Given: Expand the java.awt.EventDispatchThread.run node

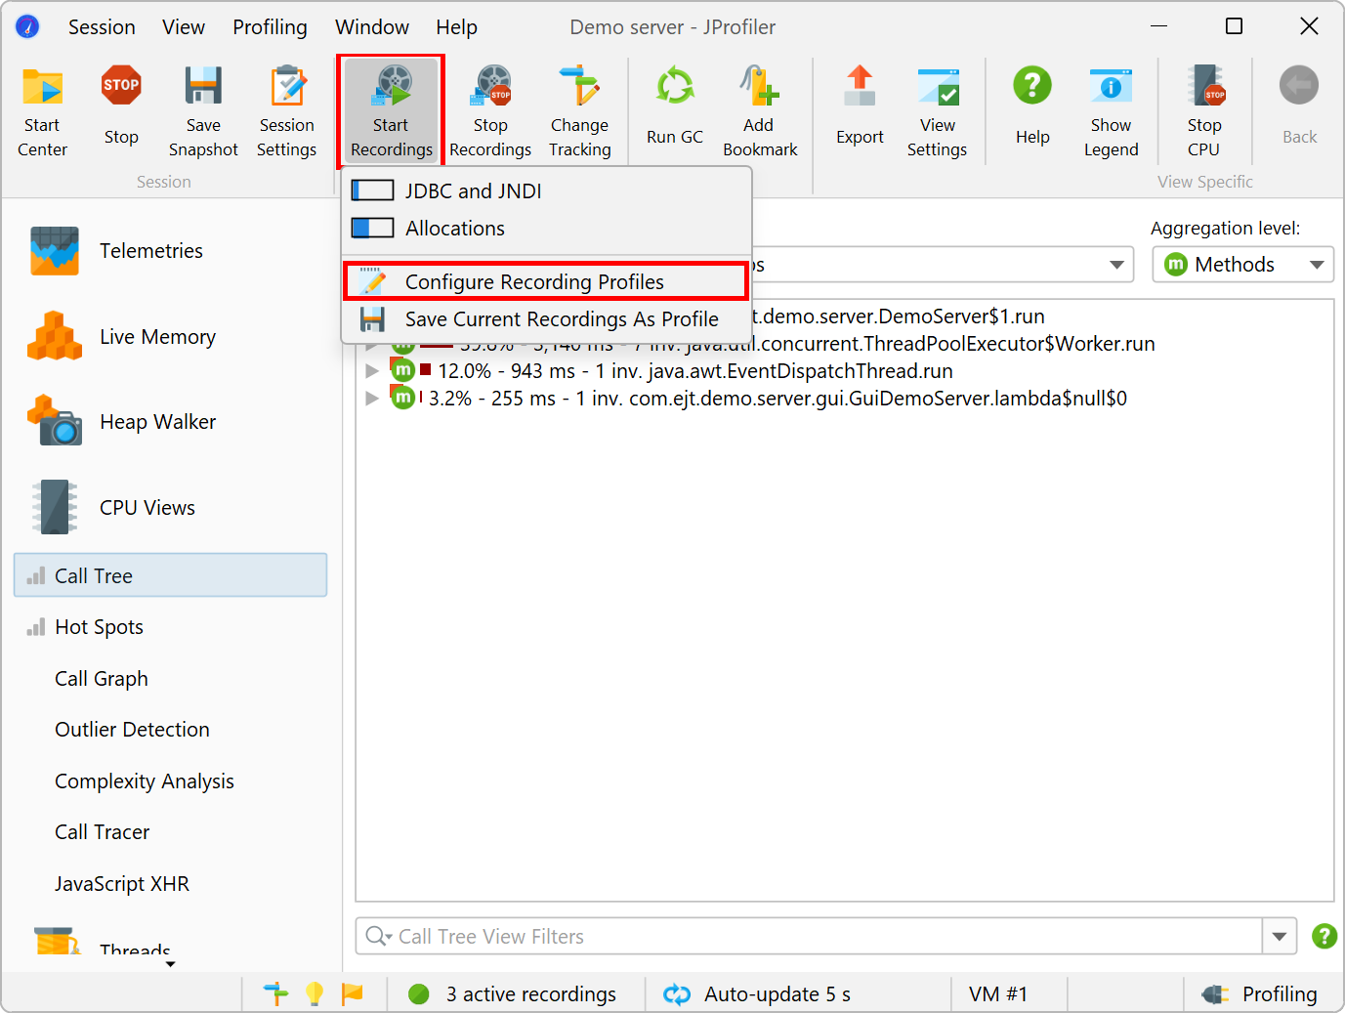Looking at the screenshot, I should tap(372, 371).
